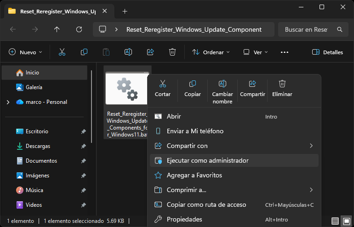Unpin Escritorio from quick access

point(83,131)
